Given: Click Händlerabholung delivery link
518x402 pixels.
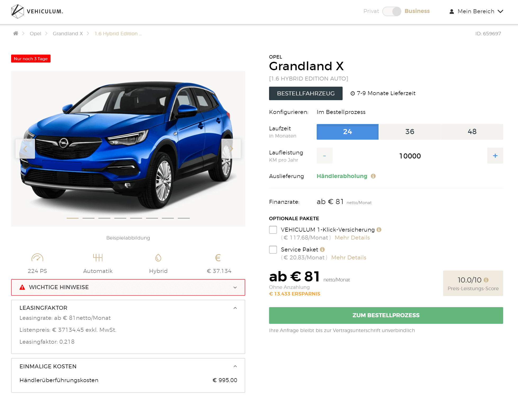Looking at the screenshot, I should (342, 176).
